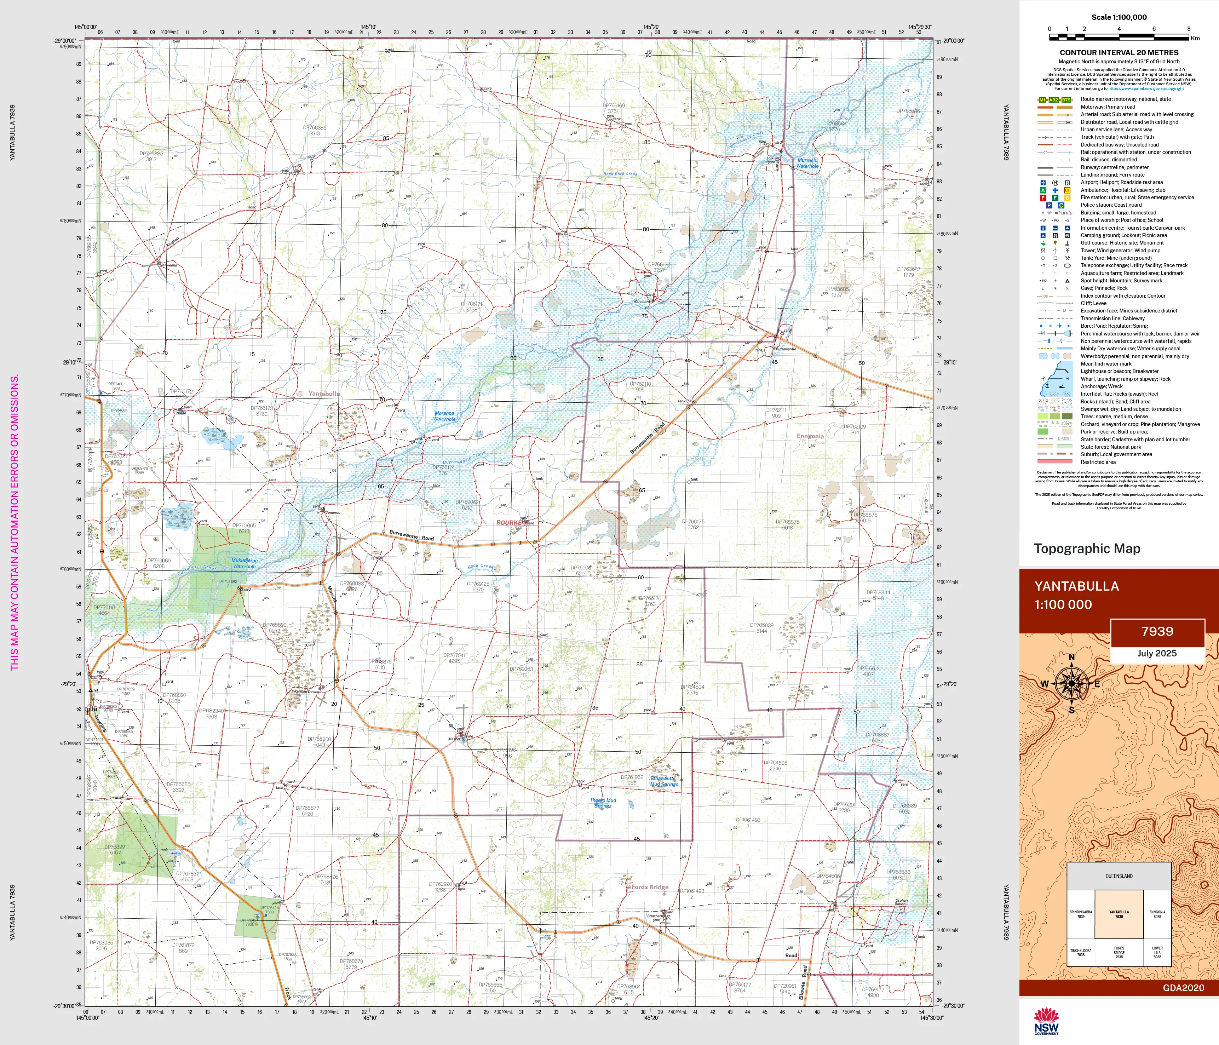
Task: Click the Anchorage anchor symbol in legend
Action: pos(1047,385)
